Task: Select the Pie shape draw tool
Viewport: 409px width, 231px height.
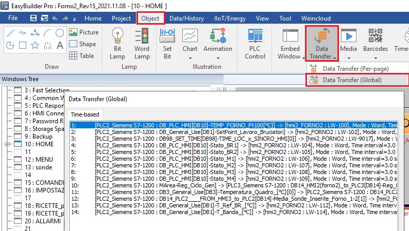Action: click(x=10, y=46)
